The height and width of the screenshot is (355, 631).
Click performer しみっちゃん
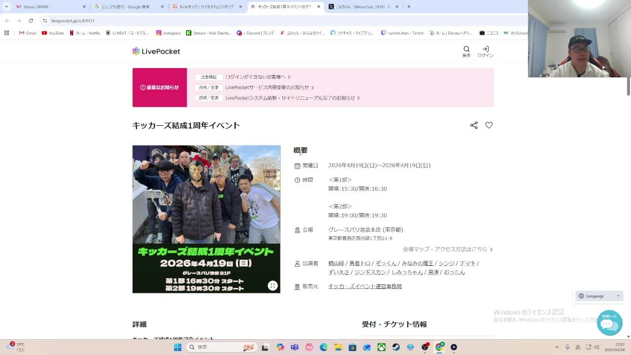(407, 272)
